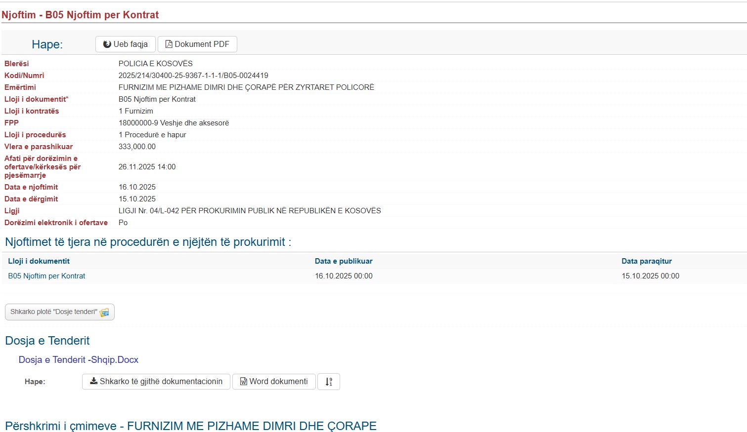This screenshot has height=432, width=747.
Task: Click the PDF file icon
Action: tap(169, 44)
